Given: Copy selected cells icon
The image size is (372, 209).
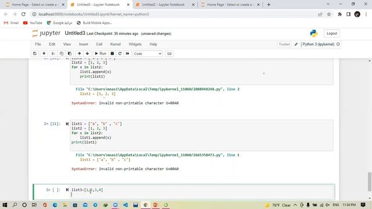Looking at the screenshot, I should point(62,53).
